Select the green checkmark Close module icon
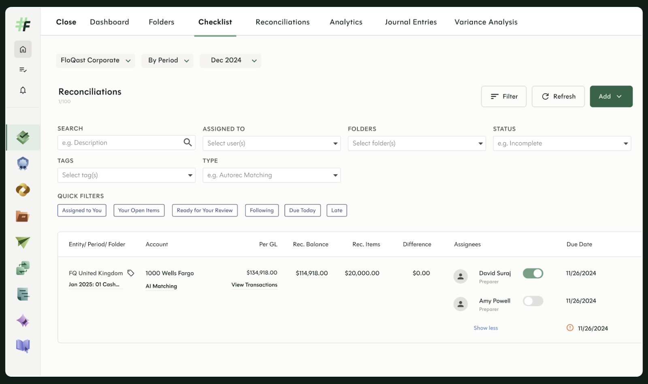This screenshot has width=648, height=384. (x=23, y=137)
